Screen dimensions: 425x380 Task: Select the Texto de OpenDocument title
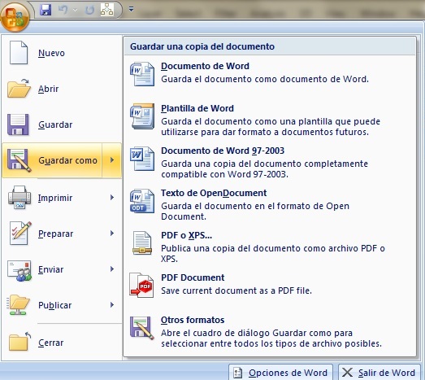(x=214, y=193)
